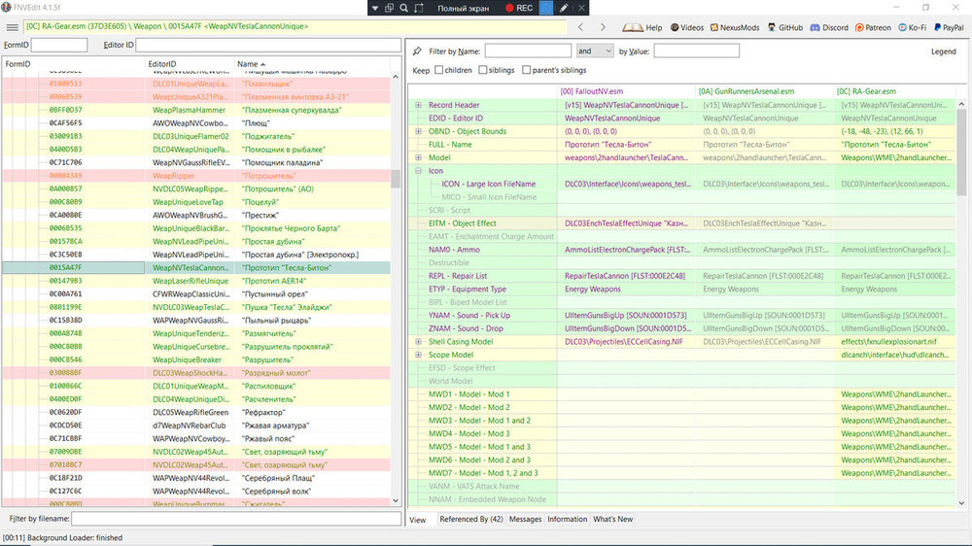Click MWD1 - Model - Mod 1 row
Image resolution: width=972 pixels, height=546 pixels.
[681, 394]
